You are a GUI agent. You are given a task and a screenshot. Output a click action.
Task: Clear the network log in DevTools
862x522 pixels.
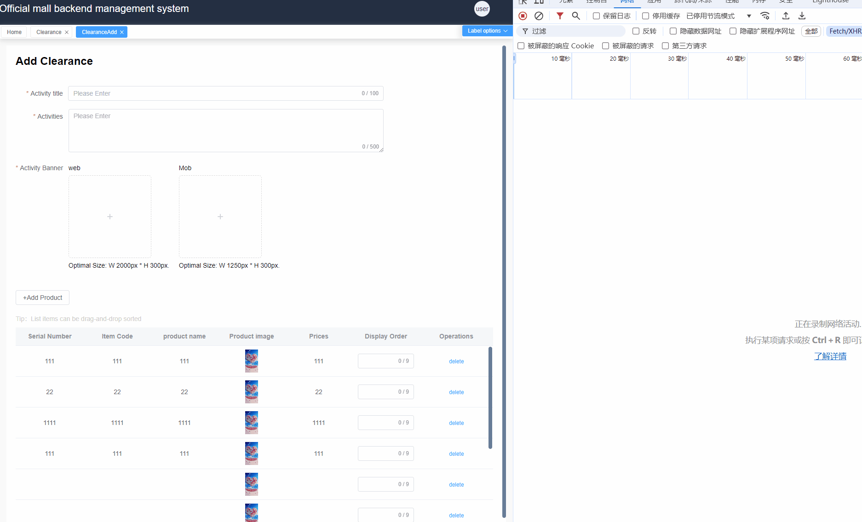pyautogui.click(x=539, y=16)
